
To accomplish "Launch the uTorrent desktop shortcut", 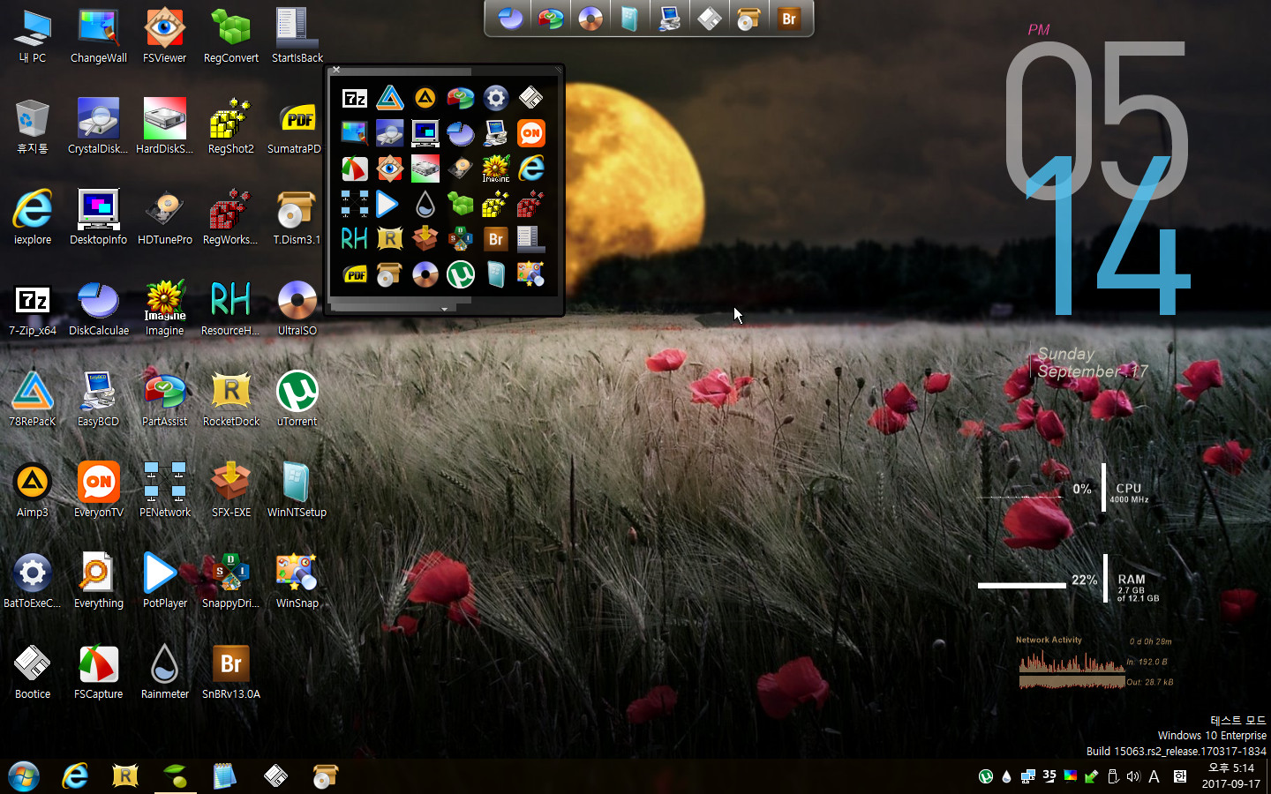I will (297, 400).
